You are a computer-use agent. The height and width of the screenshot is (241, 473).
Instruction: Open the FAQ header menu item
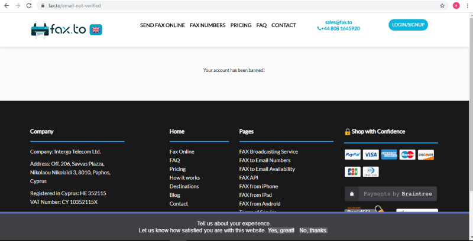pos(261,25)
